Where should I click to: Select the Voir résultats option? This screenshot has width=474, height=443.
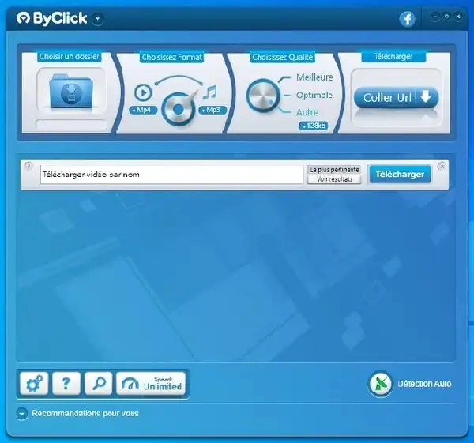pos(334,179)
